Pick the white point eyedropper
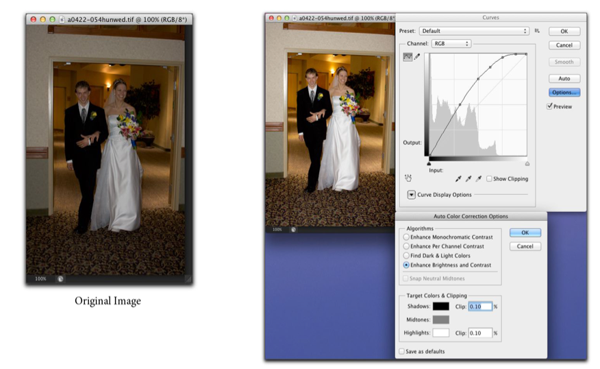This screenshot has width=600, height=369. 479,179
